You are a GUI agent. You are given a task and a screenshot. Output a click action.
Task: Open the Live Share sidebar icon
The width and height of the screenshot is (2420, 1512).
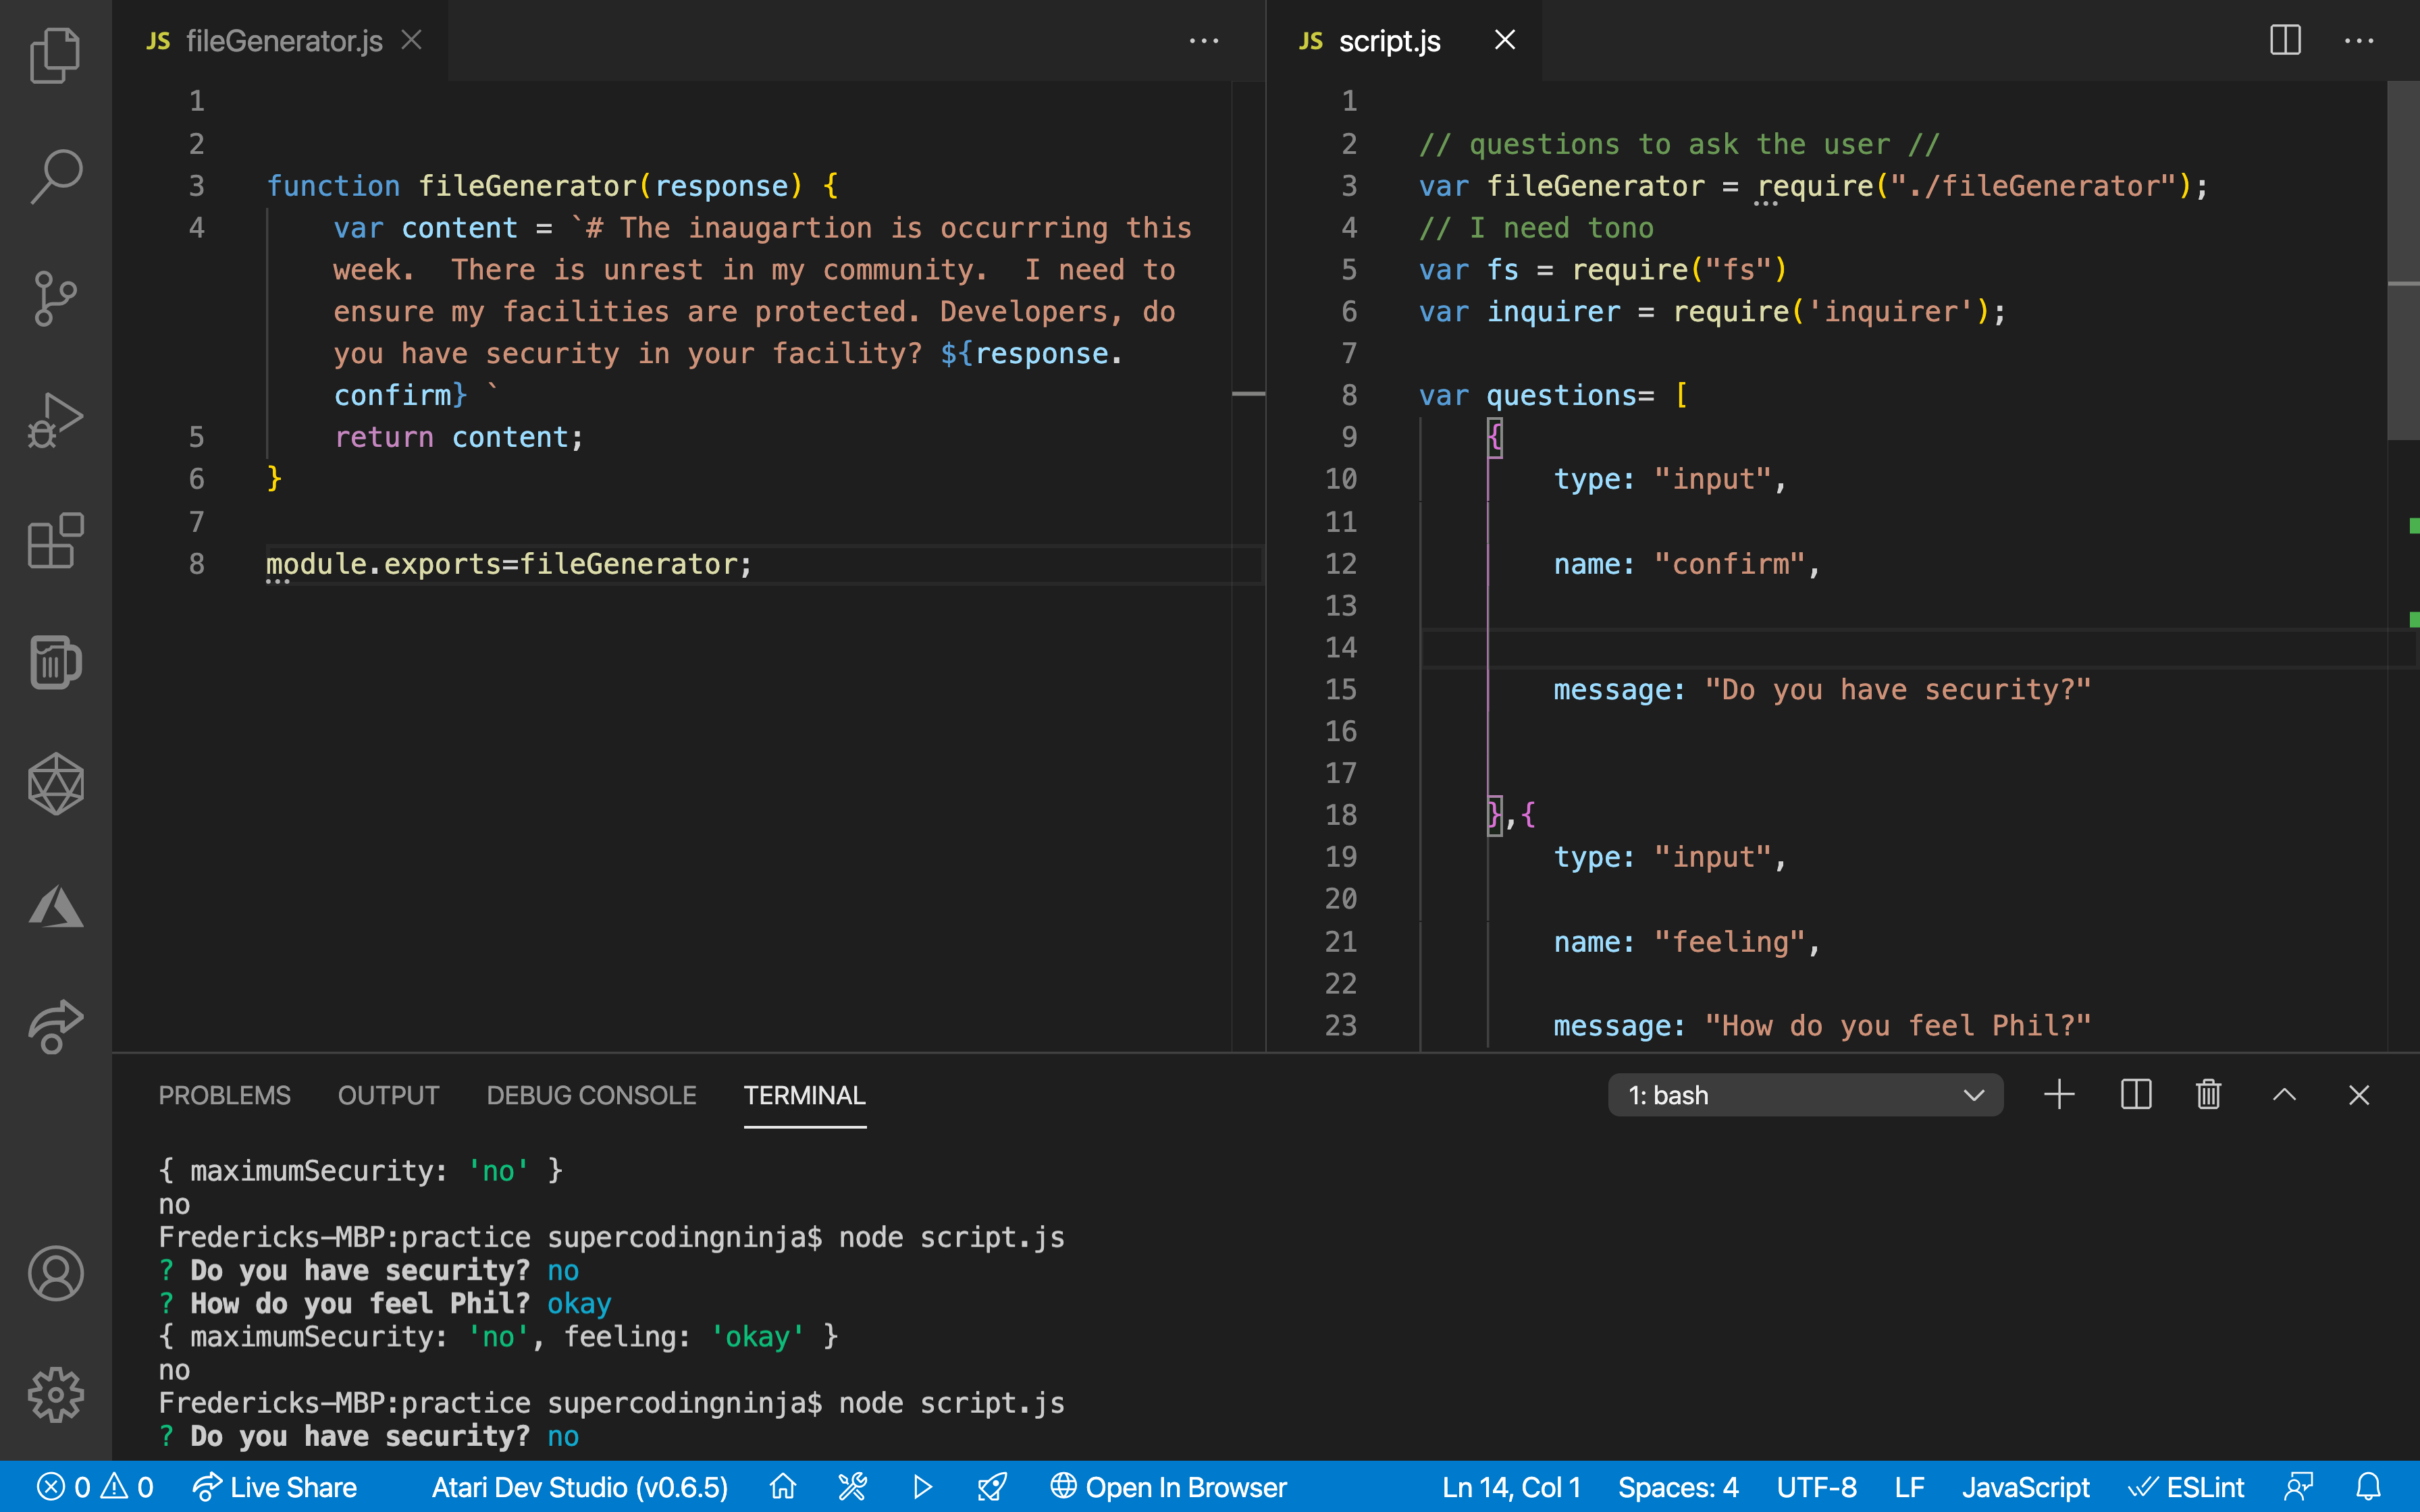point(55,1027)
